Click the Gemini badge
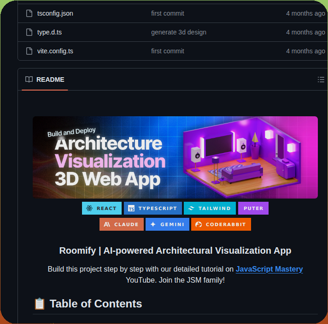328x324 pixels. pyautogui.click(x=167, y=224)
